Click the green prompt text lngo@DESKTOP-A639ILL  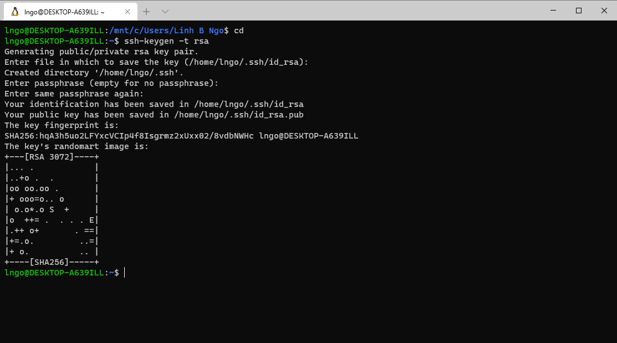tap(53, 273)
